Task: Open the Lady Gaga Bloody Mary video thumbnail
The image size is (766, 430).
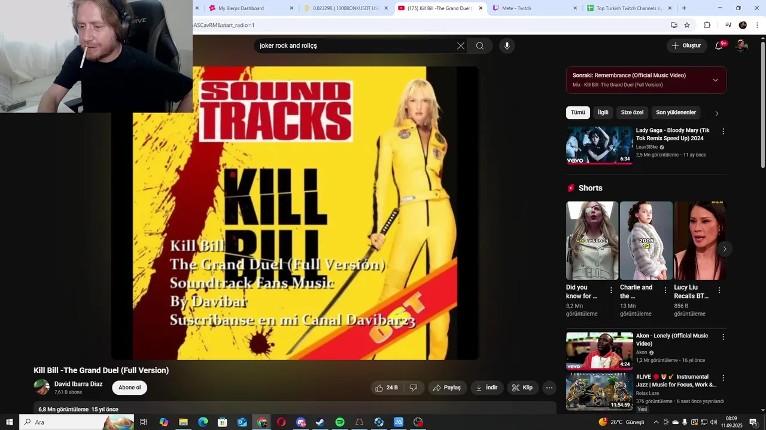Action: tap(599, 145)
